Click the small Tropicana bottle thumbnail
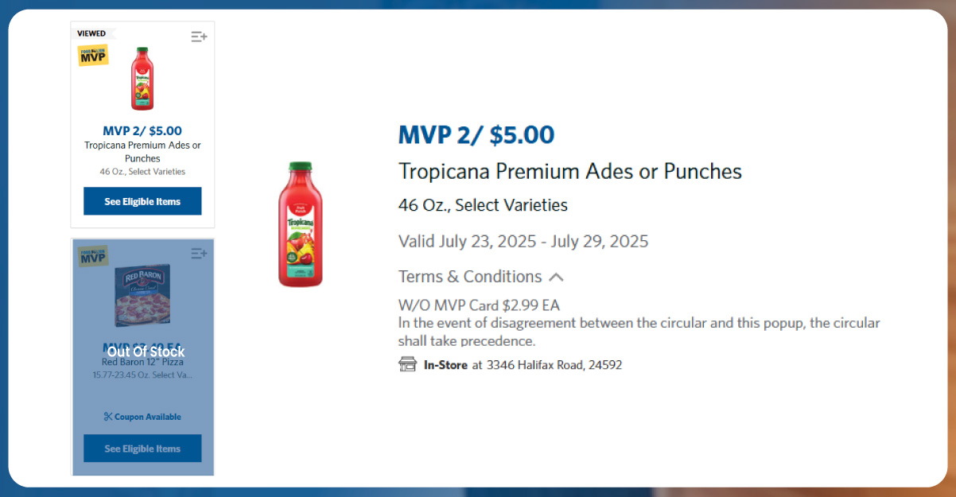The image size is (956, 497). click(x=142, y=79)
